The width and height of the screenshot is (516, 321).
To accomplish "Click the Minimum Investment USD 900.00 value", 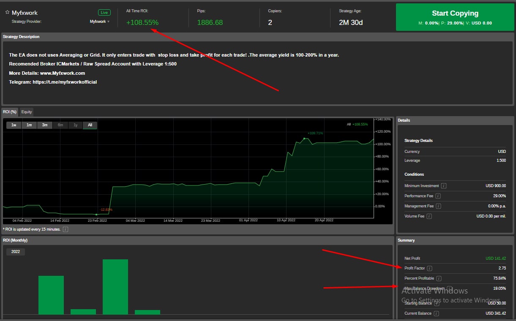I will (496, 186).
